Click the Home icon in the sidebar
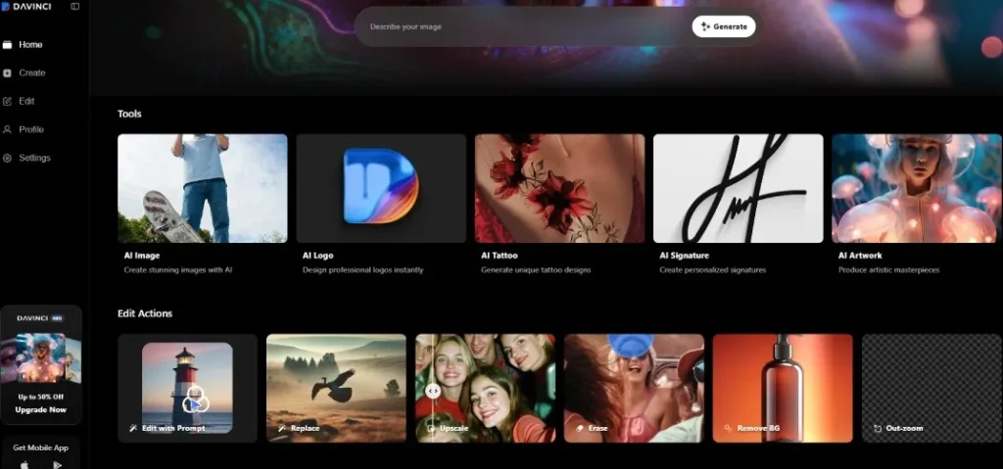The image size is (1003, 469). pos(8,45)
